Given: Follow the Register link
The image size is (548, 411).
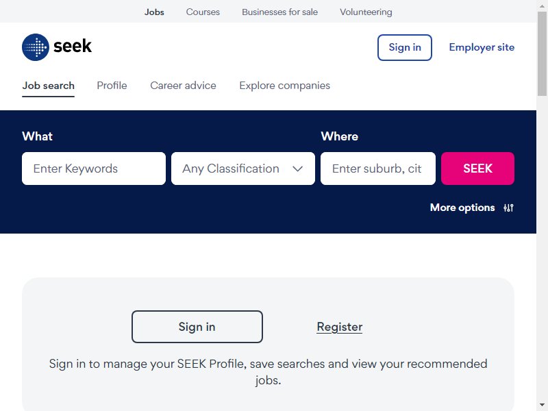Looking at the screenshot, I should (339, 327).
